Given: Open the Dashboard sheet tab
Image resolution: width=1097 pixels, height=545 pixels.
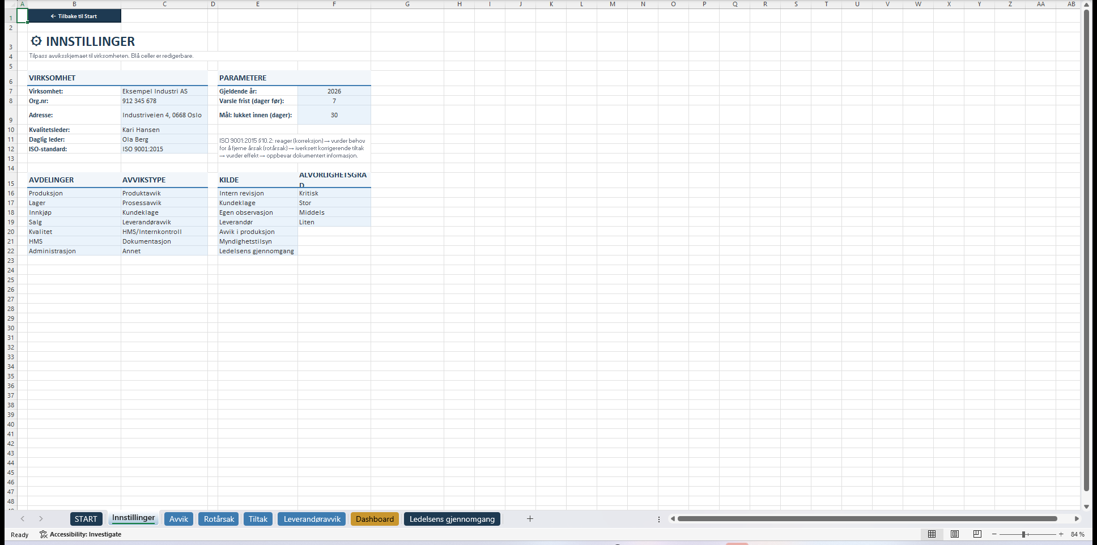Looking at the screenshot, I should [375, 519].
